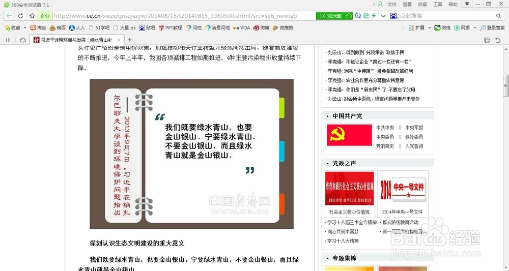
Task: Click the 扩展 extensions button
Action: [416, 28]
